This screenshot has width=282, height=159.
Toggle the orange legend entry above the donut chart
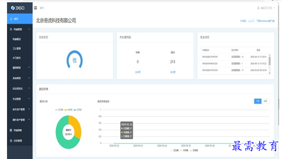pos(68,110)
